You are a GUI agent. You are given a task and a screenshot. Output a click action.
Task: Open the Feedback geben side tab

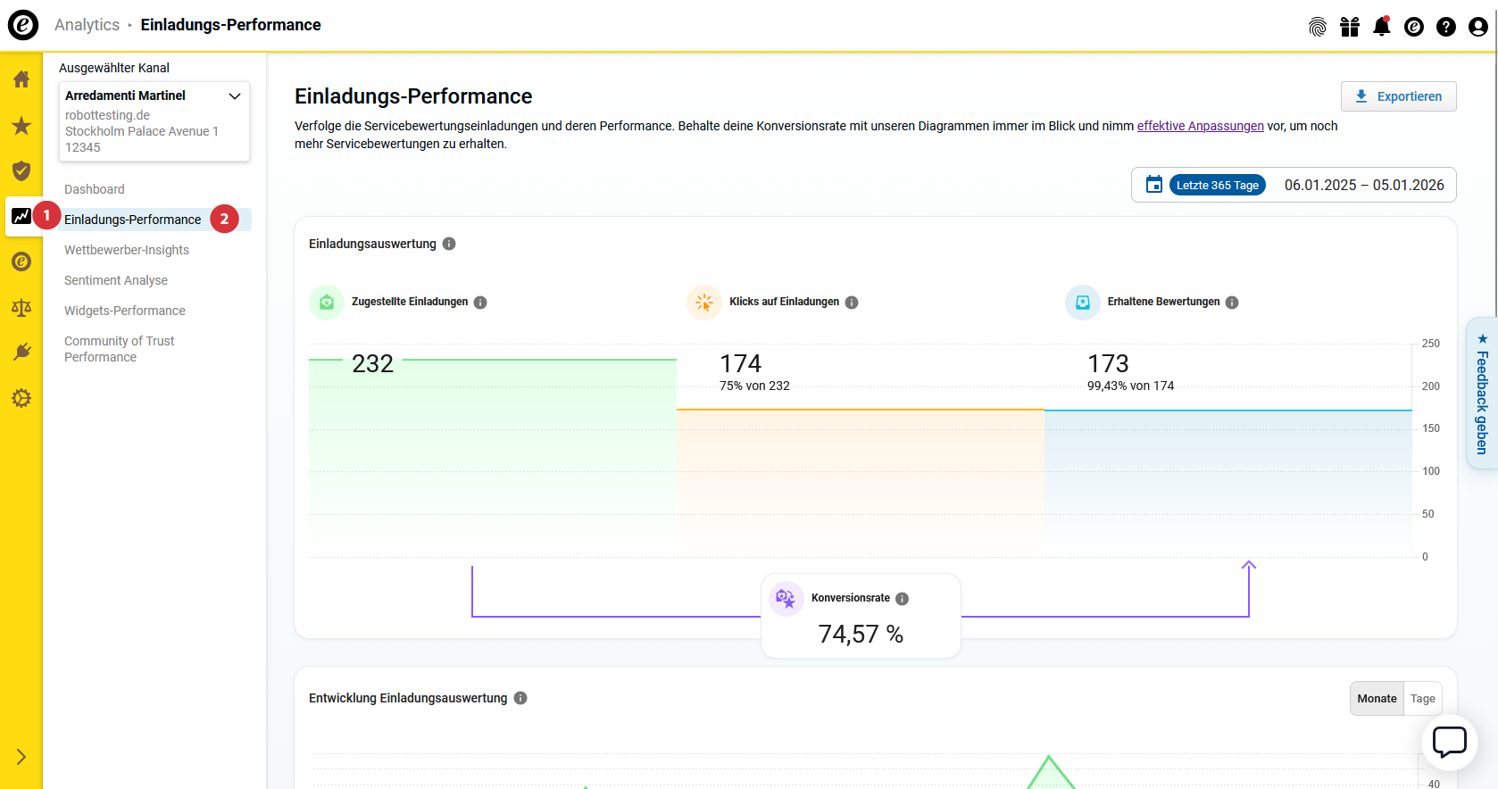tap(1482, 393)
